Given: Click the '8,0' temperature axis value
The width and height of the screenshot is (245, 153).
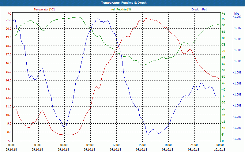Looking at the screenshot, I should (9, 132).
